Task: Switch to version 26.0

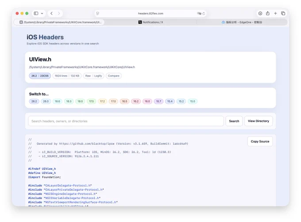Action: click(46, 101)
